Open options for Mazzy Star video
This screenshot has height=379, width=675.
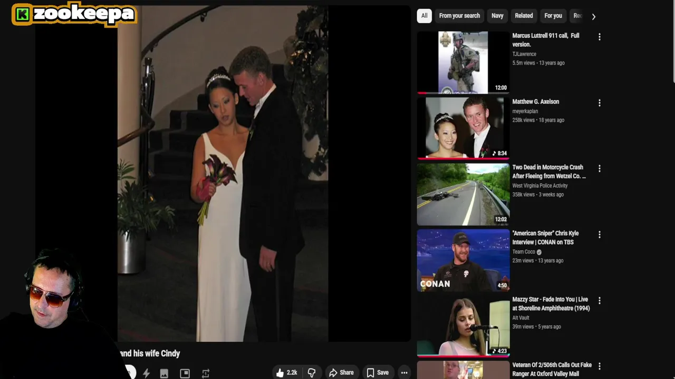tap(599, 301)
